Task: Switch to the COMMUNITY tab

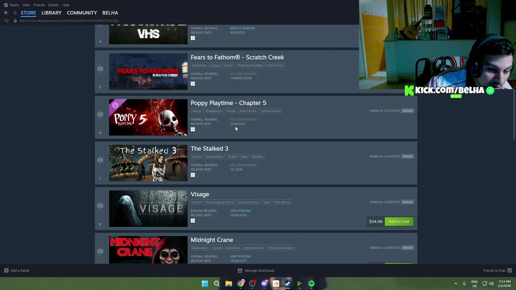Action: click(x=82, y=13)
